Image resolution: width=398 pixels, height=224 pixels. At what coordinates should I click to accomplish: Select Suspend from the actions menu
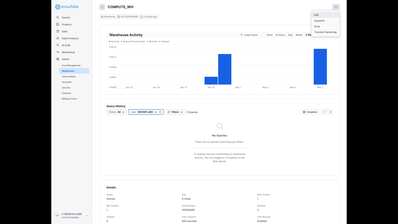point(326,21)
